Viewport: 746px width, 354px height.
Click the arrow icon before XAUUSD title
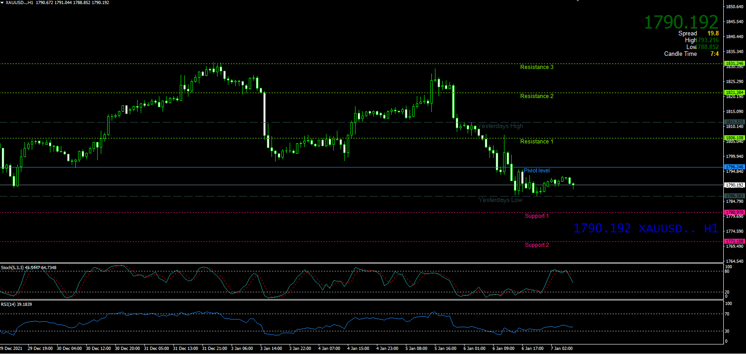3,3
